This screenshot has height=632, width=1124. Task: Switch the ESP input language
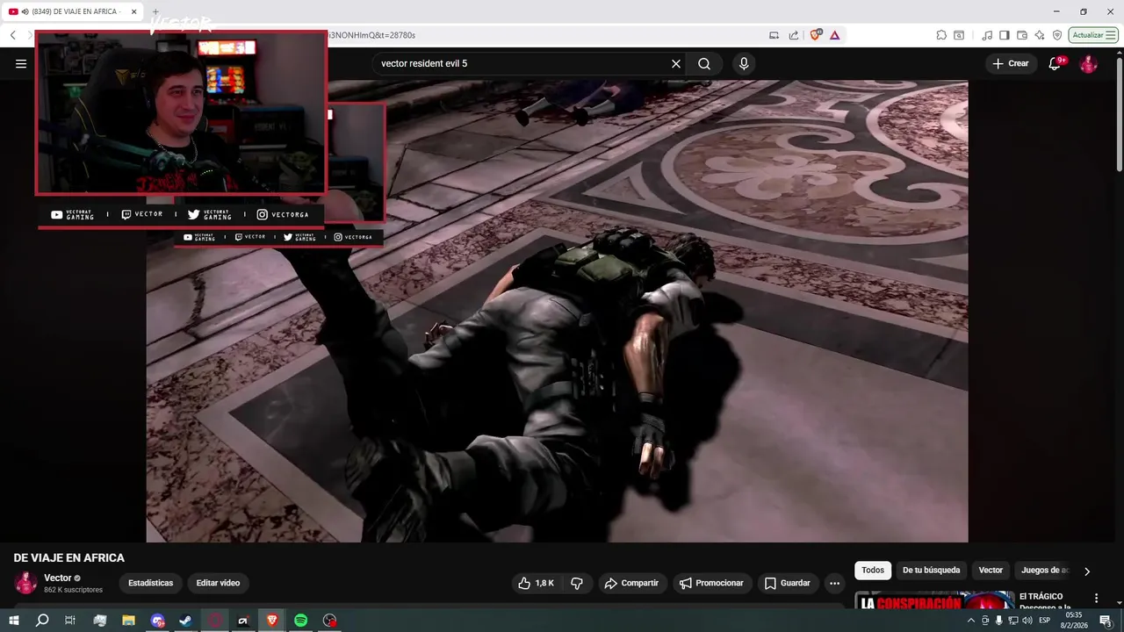pyautogui.click(x=1045, y=621)
